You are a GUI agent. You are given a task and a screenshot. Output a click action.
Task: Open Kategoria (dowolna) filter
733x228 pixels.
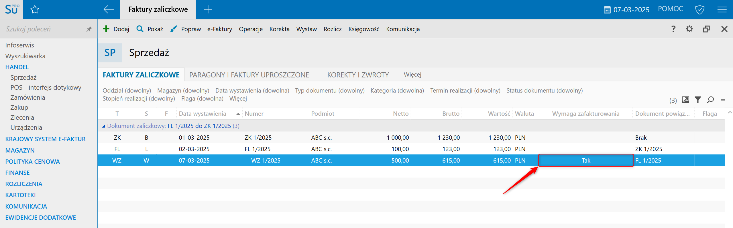[x=397, y=91]
